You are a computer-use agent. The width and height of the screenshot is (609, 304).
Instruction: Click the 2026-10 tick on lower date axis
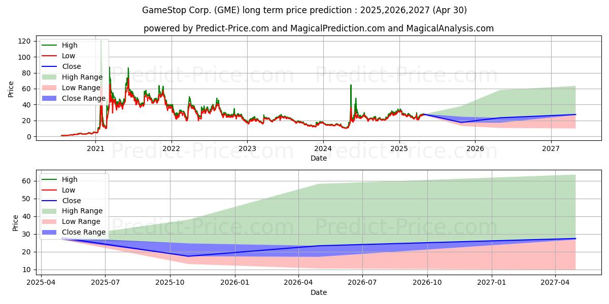[427, 283]
